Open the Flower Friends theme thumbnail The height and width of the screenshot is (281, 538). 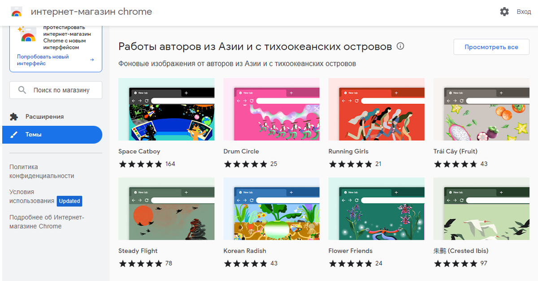[x=376, y=209]
